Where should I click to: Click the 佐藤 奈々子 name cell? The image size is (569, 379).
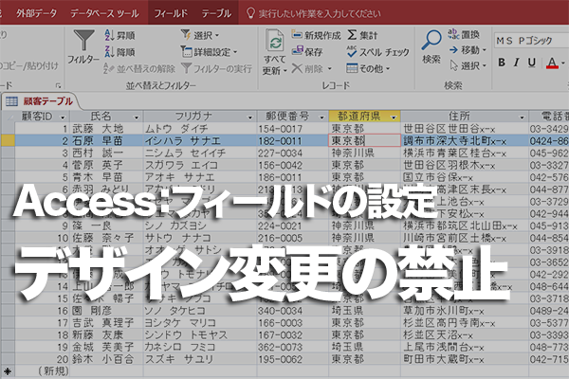[106, 238]
